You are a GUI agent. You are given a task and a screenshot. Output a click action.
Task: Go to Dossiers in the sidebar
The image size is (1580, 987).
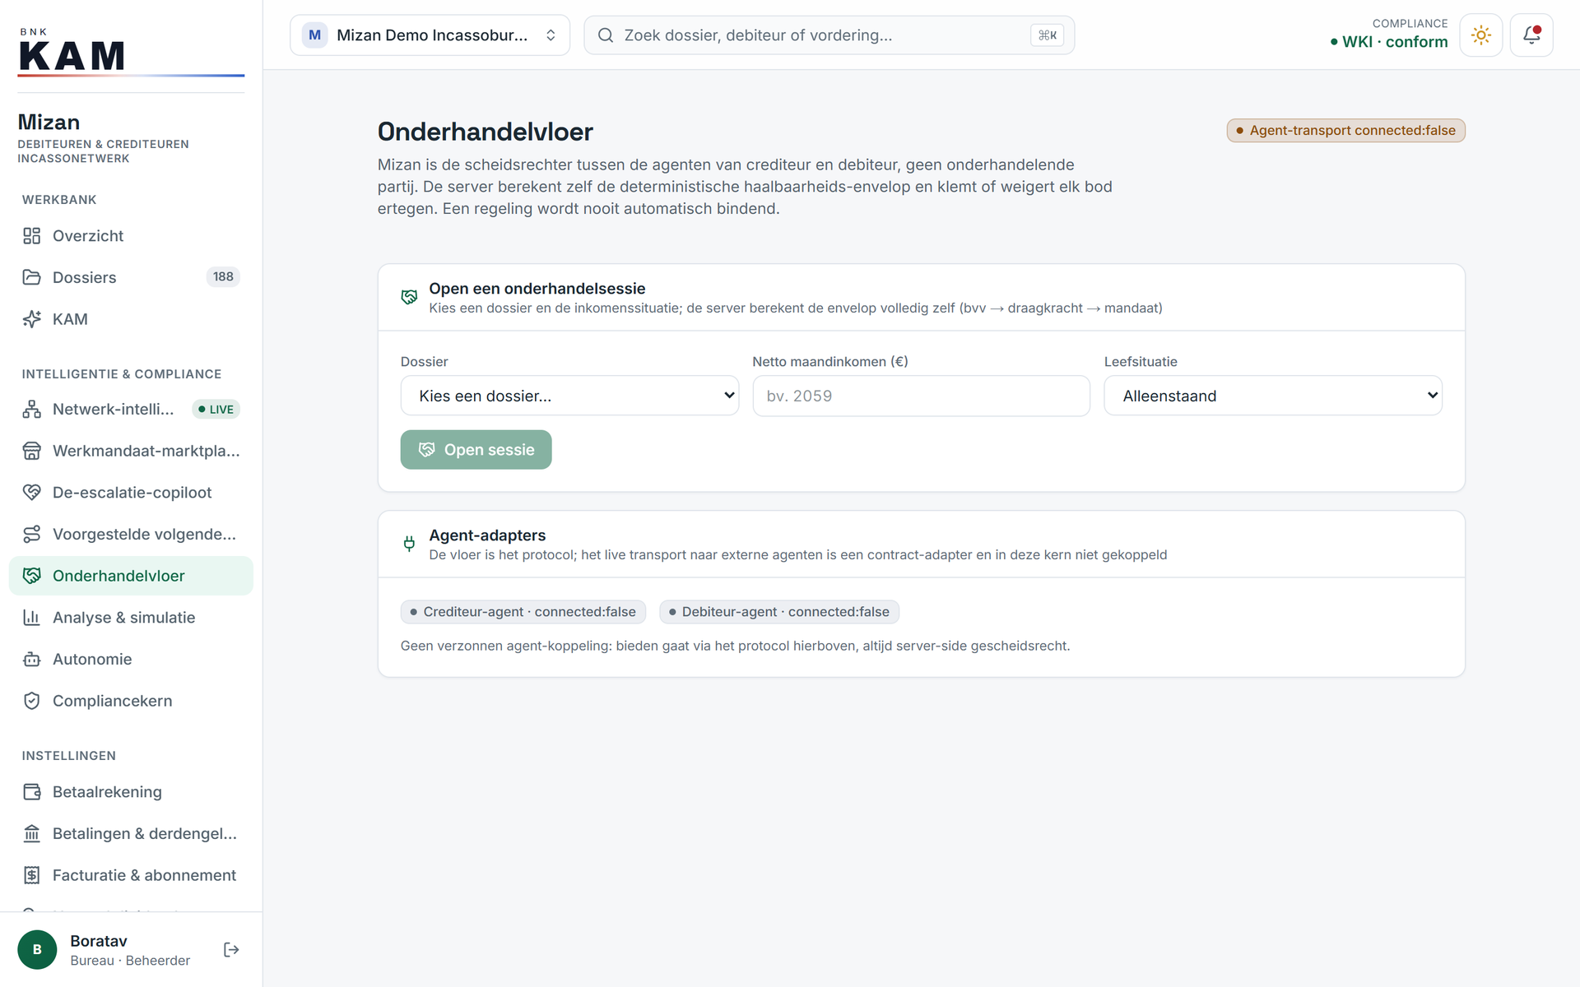131,277
